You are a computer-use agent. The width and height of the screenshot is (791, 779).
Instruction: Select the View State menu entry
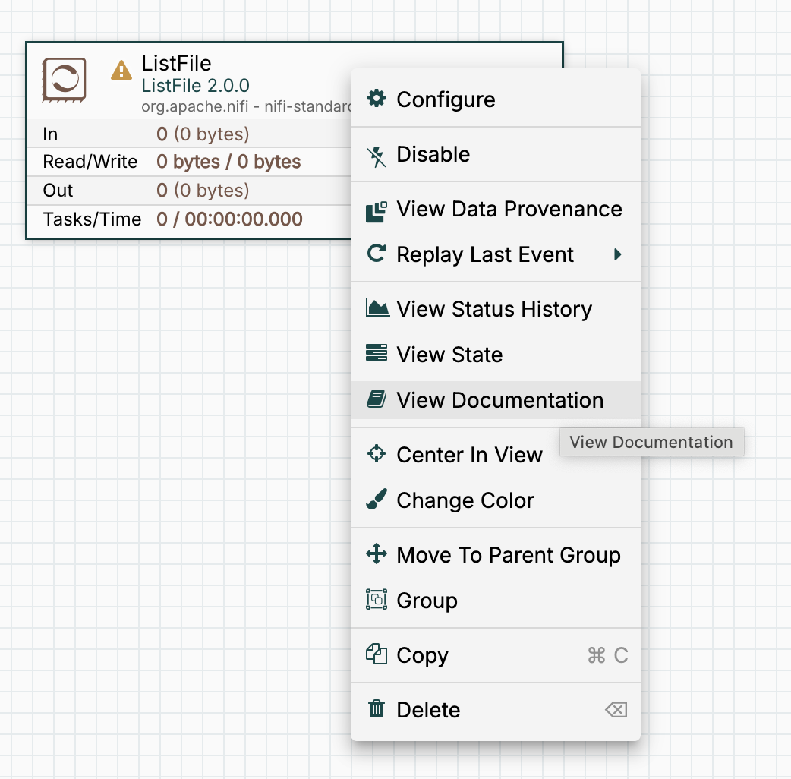449,355
